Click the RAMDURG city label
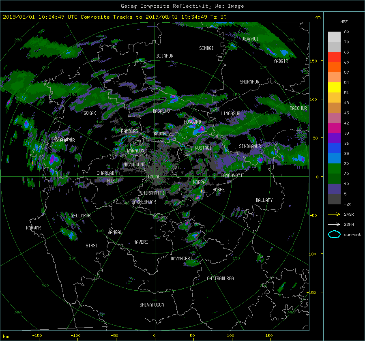365x341 pixels. pos(129,131)
